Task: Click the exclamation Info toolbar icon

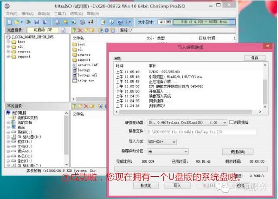Action: [x=111, y=22]
